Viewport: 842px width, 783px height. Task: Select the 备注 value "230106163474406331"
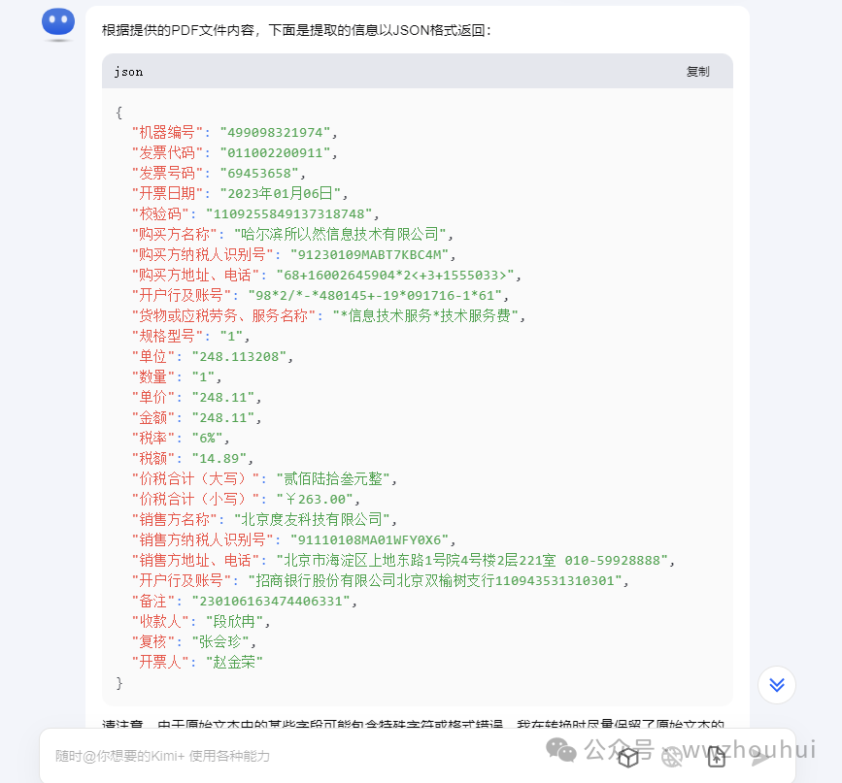pos(271,602)
